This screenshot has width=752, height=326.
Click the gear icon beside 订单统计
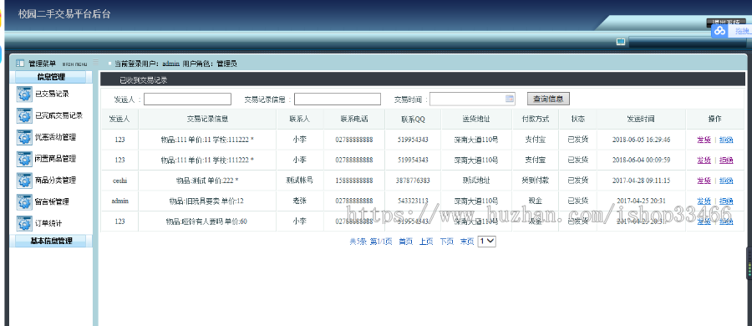click(x=24, y=224)
